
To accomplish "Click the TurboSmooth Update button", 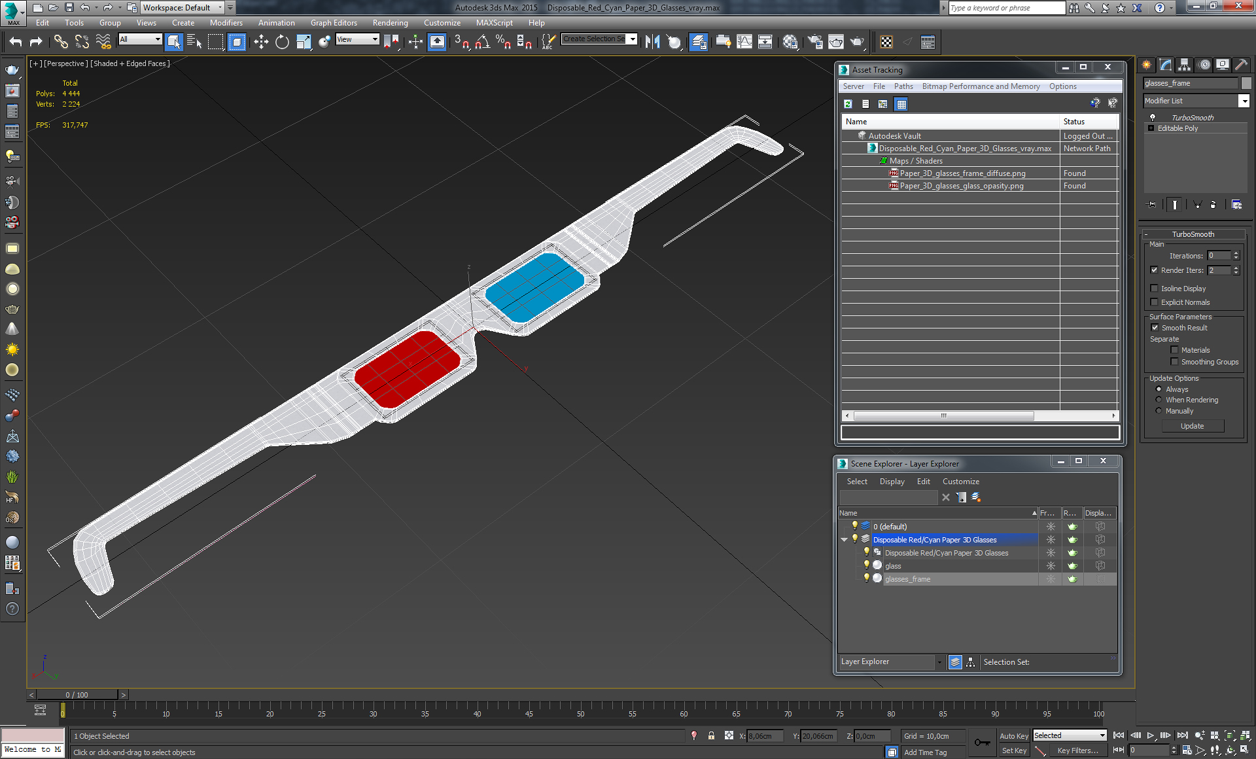I will pyautogui.click(x=1192, y=426).
